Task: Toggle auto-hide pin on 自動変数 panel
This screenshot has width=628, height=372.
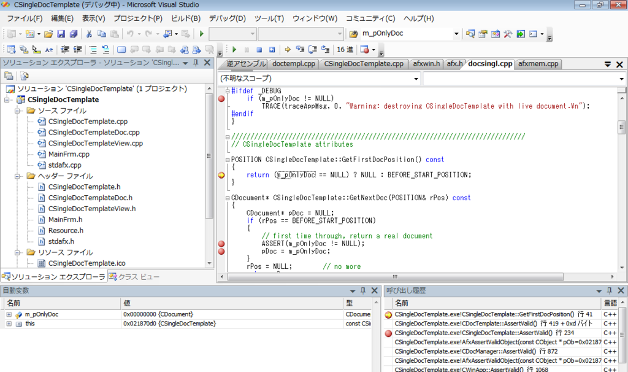Action: [x=363, y=290]
